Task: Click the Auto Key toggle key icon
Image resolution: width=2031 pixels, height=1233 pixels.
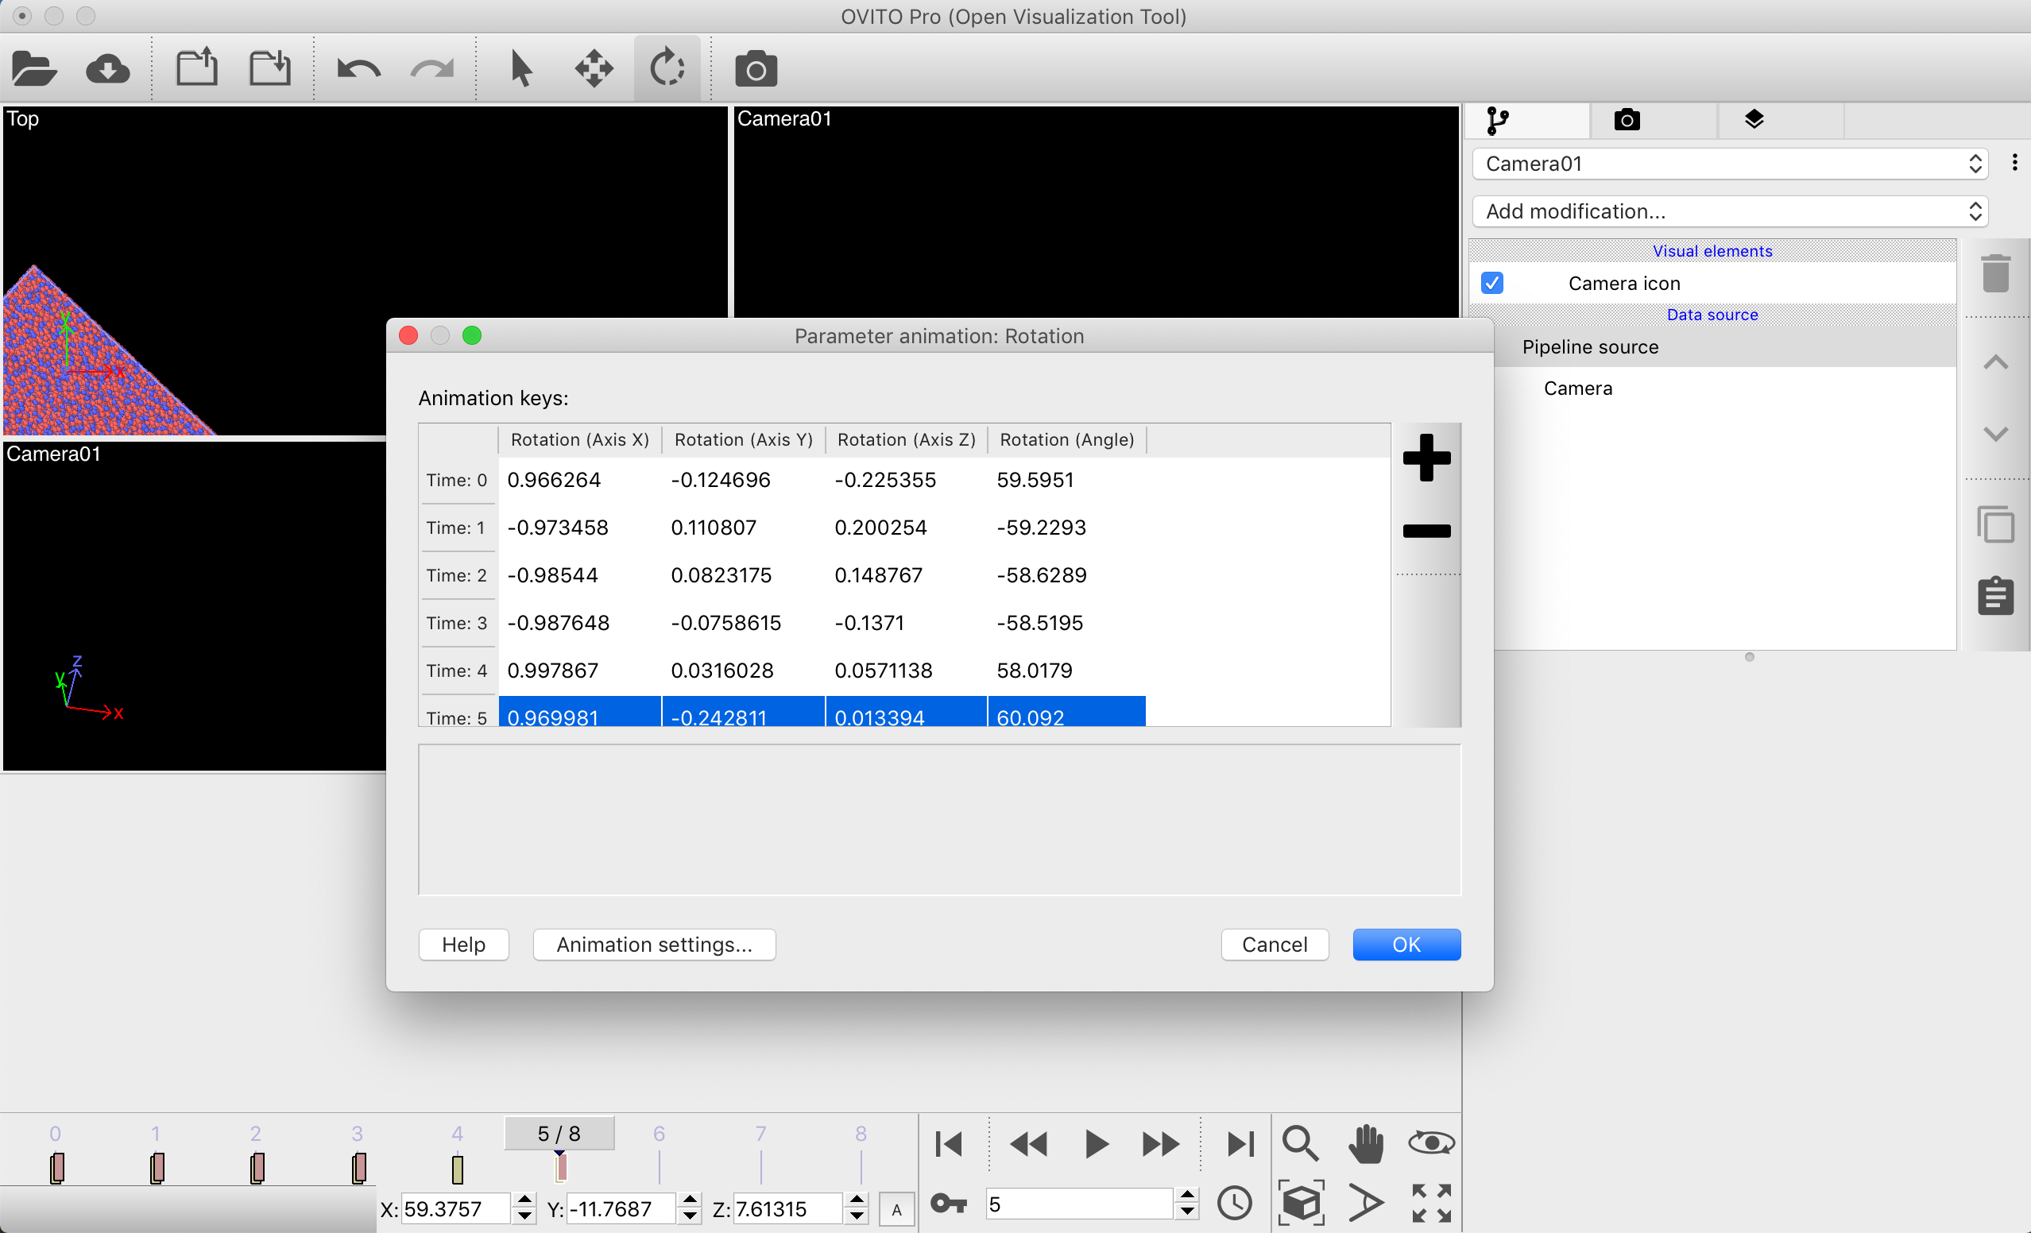Action: pos(949,1204)
